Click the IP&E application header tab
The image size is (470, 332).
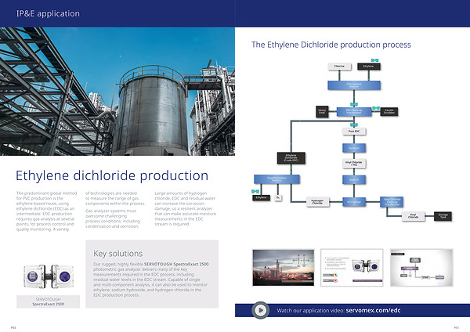[x=48, y=13]
